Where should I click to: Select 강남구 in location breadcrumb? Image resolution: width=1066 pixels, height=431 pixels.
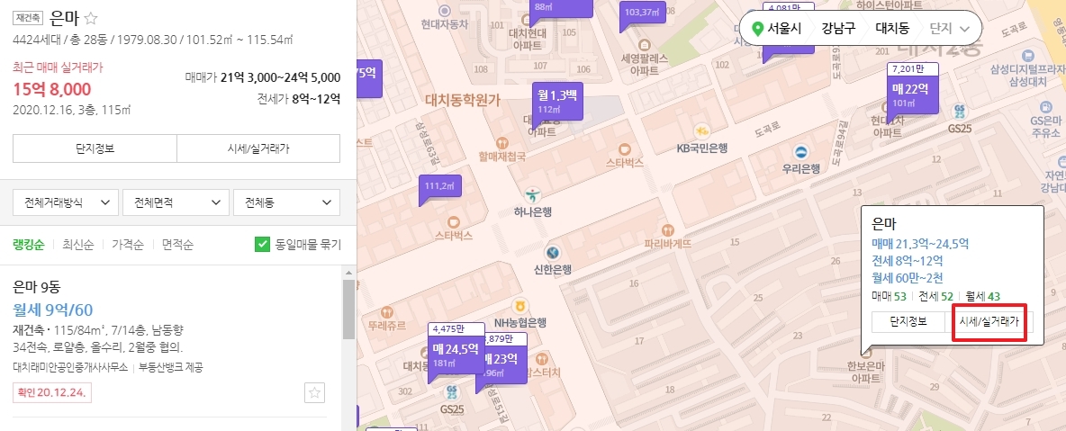pyautogui.click(x=837, y=29)
